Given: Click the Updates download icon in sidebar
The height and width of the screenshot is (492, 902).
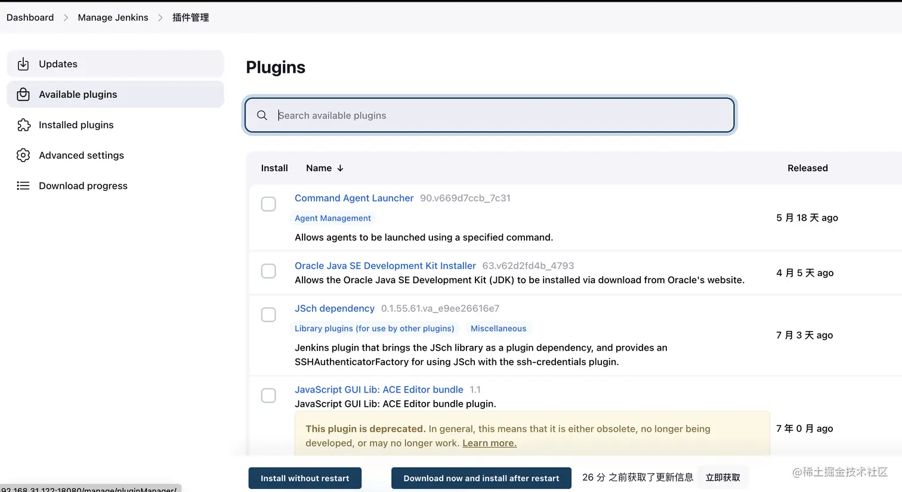Looking at the screenshot, I should 23,64.
